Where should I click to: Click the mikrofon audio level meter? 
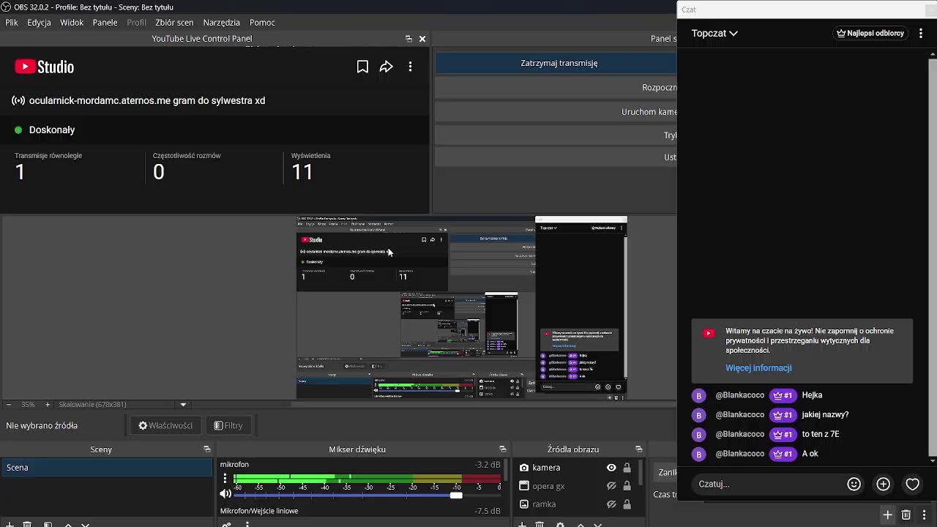tap(367, 479)
